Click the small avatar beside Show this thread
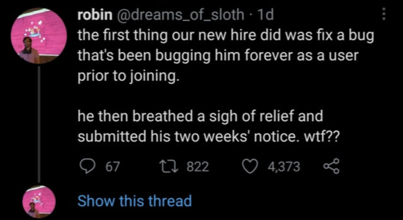 39,202
